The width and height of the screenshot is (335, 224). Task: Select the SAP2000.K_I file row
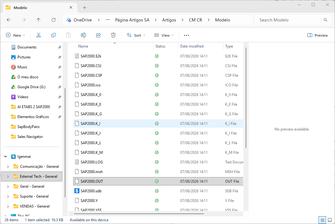pyautogui.click(x=158, y=124)
